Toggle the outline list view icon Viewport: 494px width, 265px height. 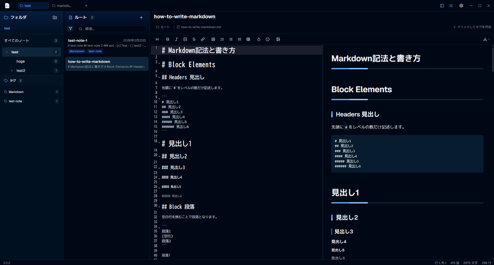point(451,6)
